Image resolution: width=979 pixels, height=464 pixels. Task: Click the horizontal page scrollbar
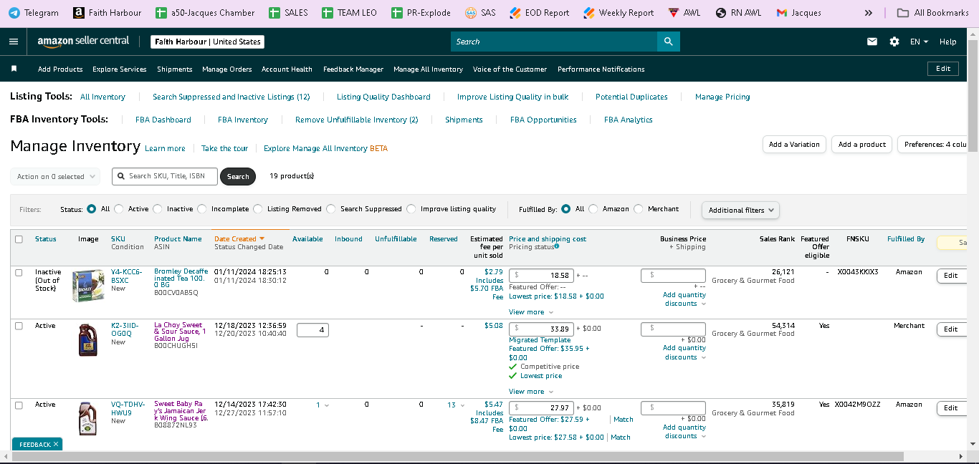(x=459, y=455)
